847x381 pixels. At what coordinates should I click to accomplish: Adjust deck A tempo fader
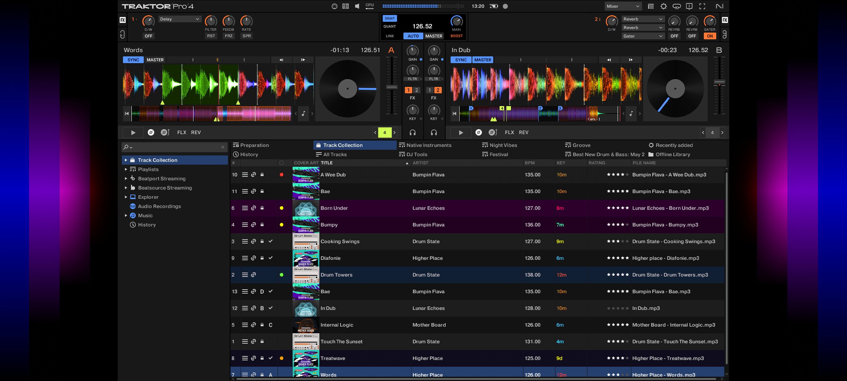(392, 87)
